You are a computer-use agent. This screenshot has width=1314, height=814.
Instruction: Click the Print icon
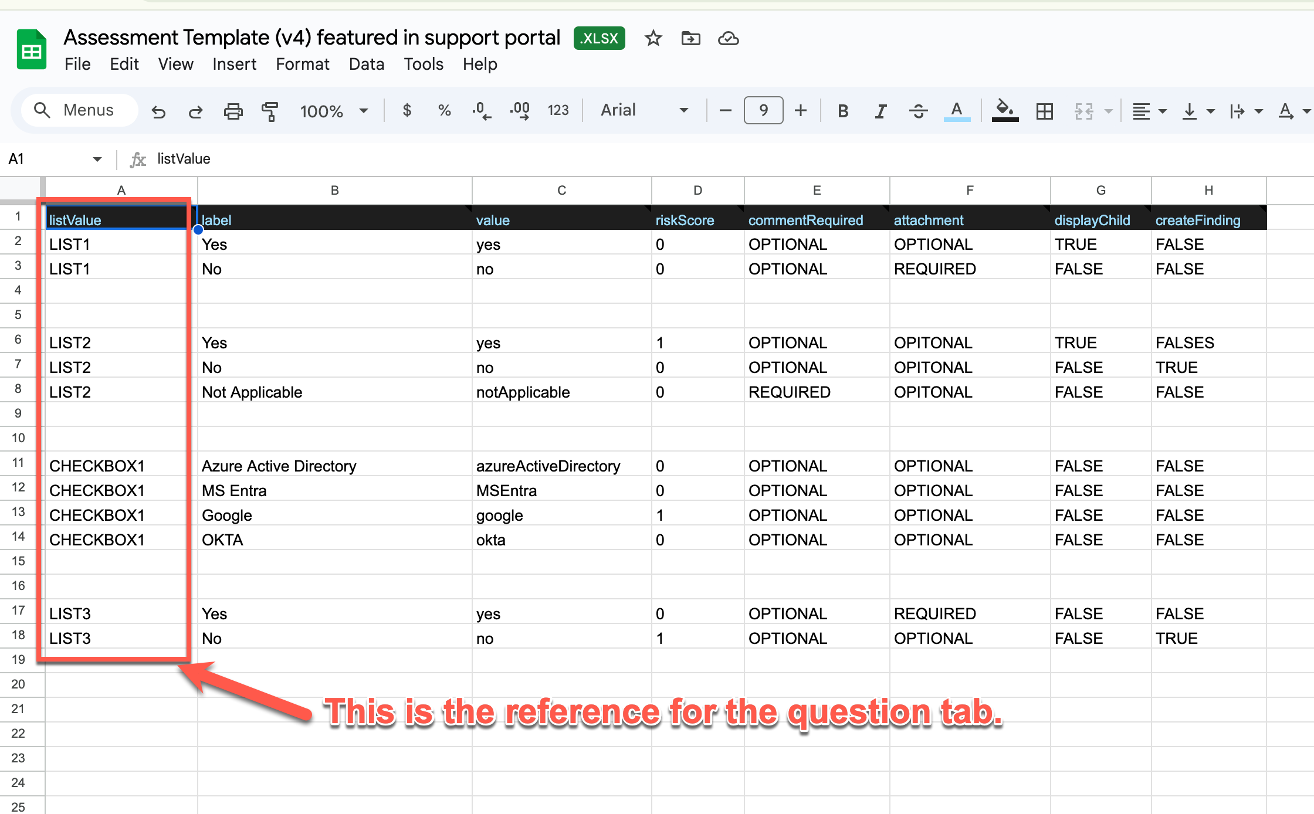click(233, 111)
